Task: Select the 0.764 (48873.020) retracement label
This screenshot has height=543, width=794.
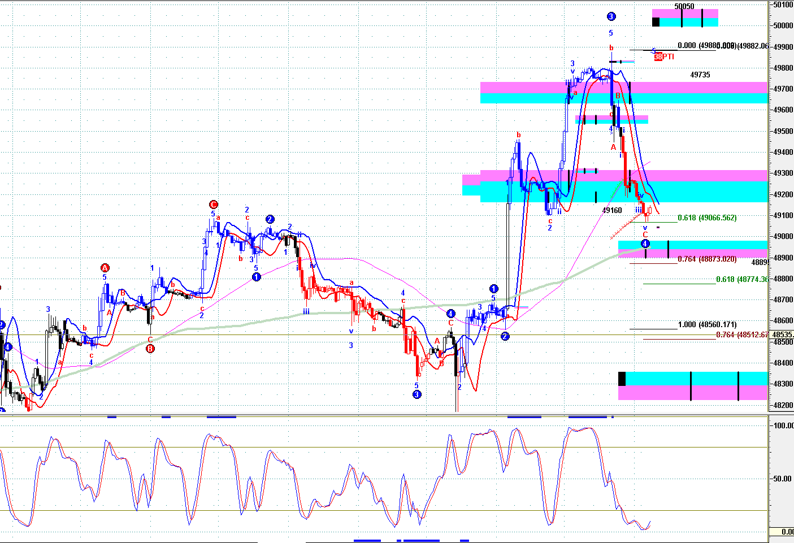Action: click(x=707, y=259)
